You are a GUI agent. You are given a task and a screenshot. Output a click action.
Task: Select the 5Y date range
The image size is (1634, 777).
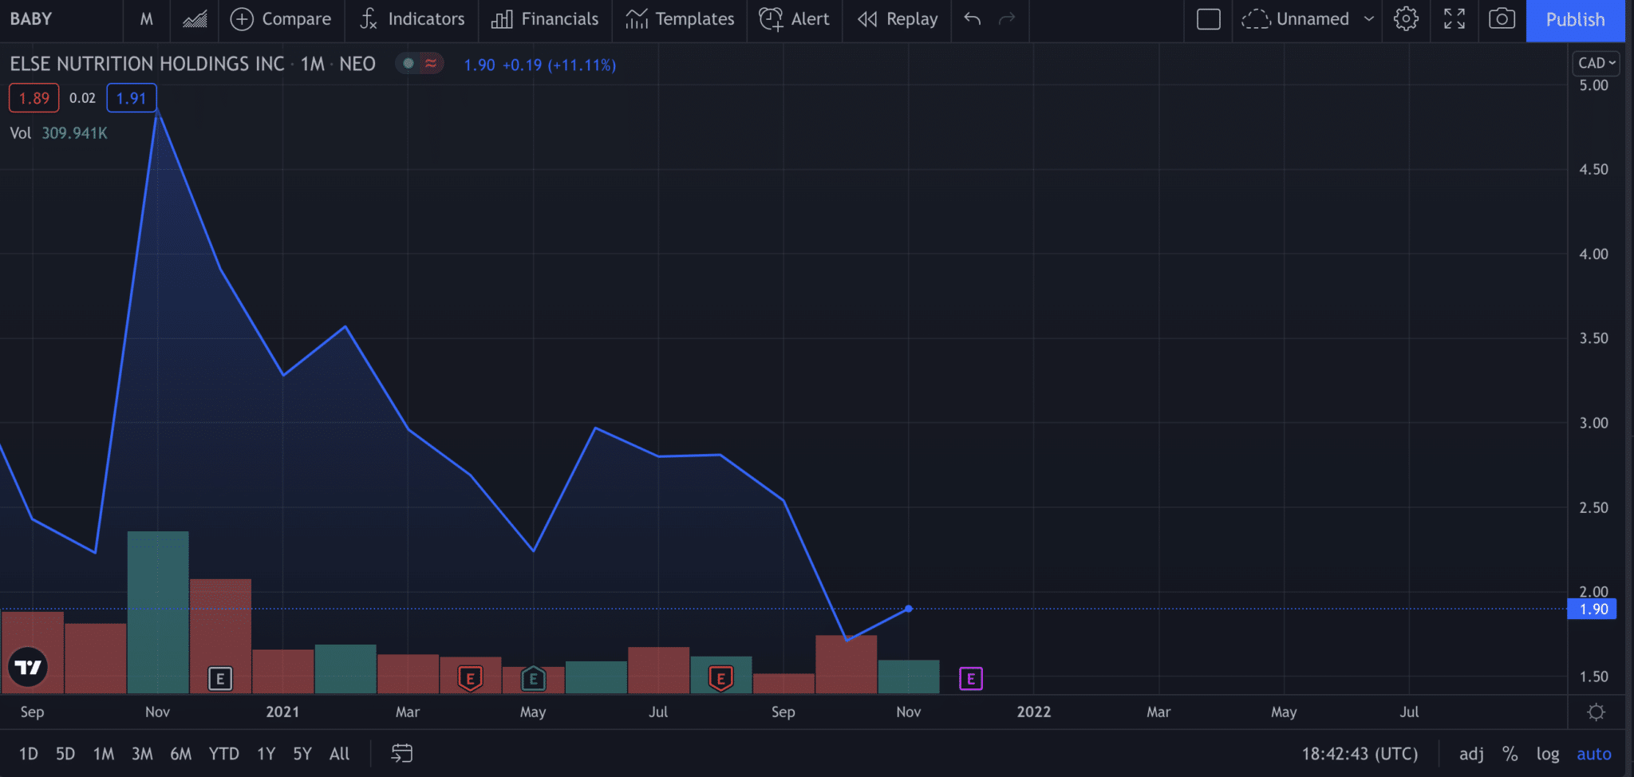302,754
